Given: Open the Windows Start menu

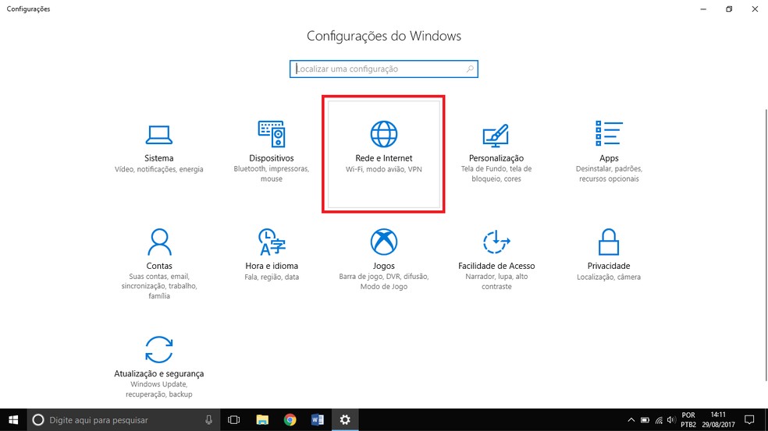Looking at the screenshot, I should (13, 420).
